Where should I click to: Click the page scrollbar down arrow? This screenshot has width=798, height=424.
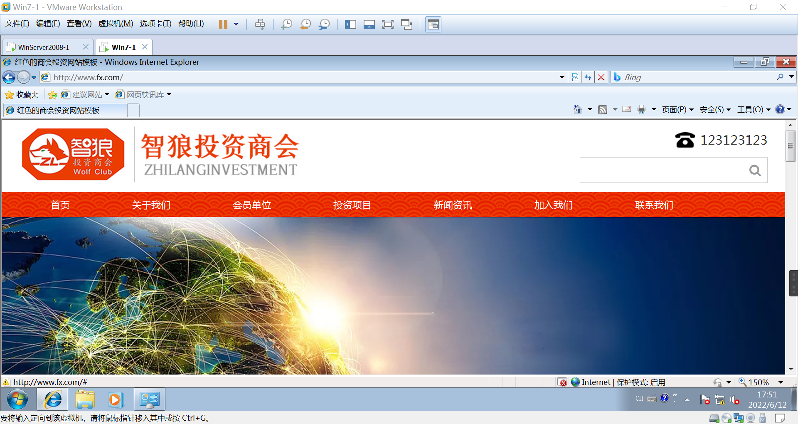click(x=791, y=369)
